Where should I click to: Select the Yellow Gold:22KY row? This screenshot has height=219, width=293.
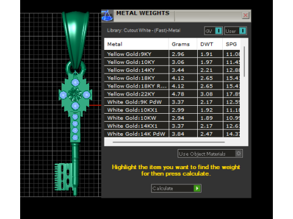(172, 94)
